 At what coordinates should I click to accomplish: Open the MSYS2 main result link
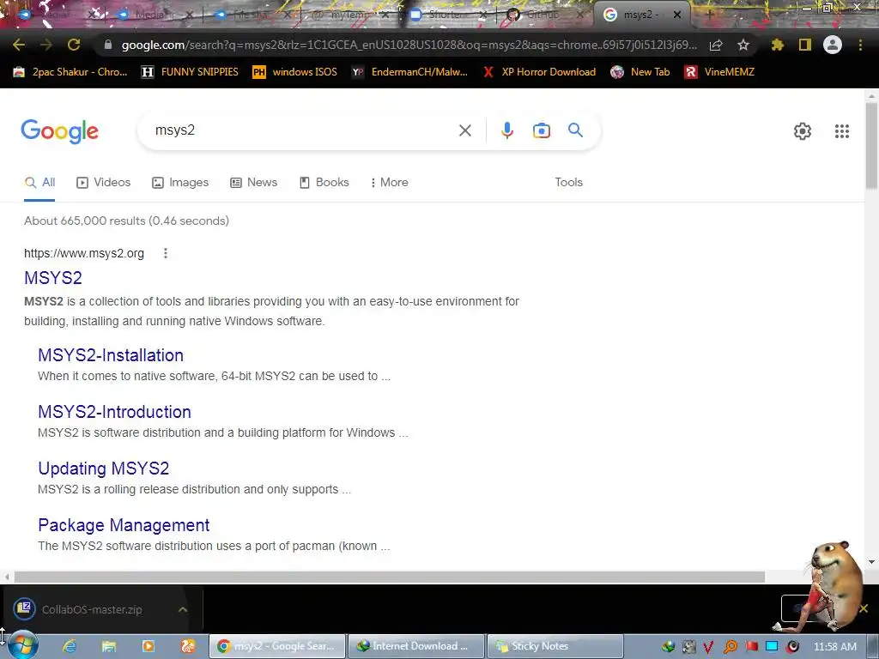[x=53, y=278]
